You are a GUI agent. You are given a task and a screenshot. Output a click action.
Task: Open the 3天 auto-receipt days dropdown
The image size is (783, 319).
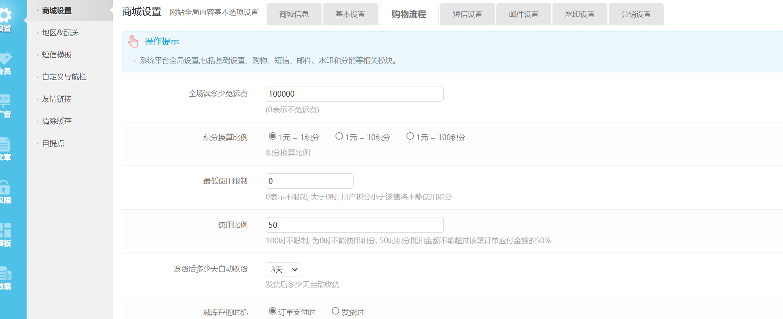(283, 269)
